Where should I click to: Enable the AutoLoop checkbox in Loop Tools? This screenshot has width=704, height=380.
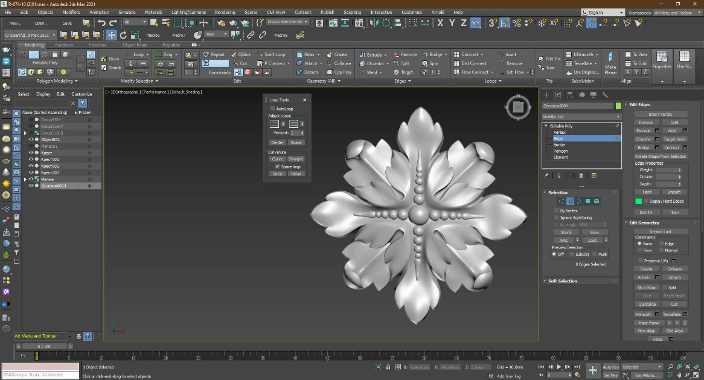click(272, 109)
